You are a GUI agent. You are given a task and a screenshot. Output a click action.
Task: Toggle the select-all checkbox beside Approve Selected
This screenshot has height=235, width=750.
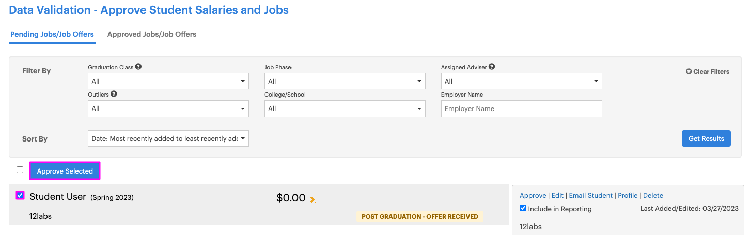(x=20, y=169)
